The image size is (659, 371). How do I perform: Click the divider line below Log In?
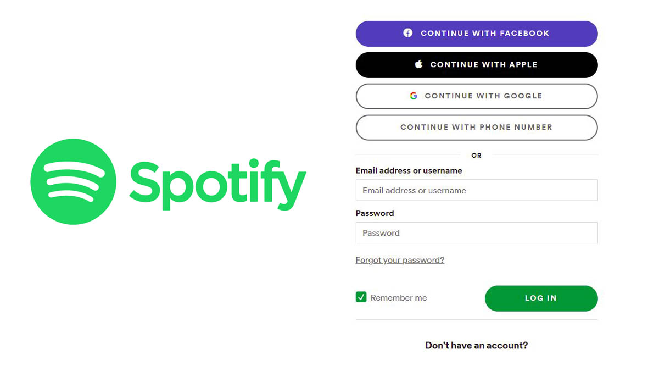(477, 320)
